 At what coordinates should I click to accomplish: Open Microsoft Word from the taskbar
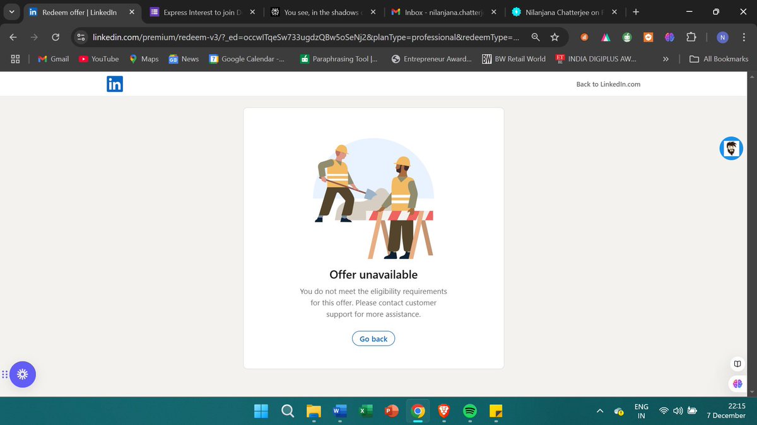339,411
